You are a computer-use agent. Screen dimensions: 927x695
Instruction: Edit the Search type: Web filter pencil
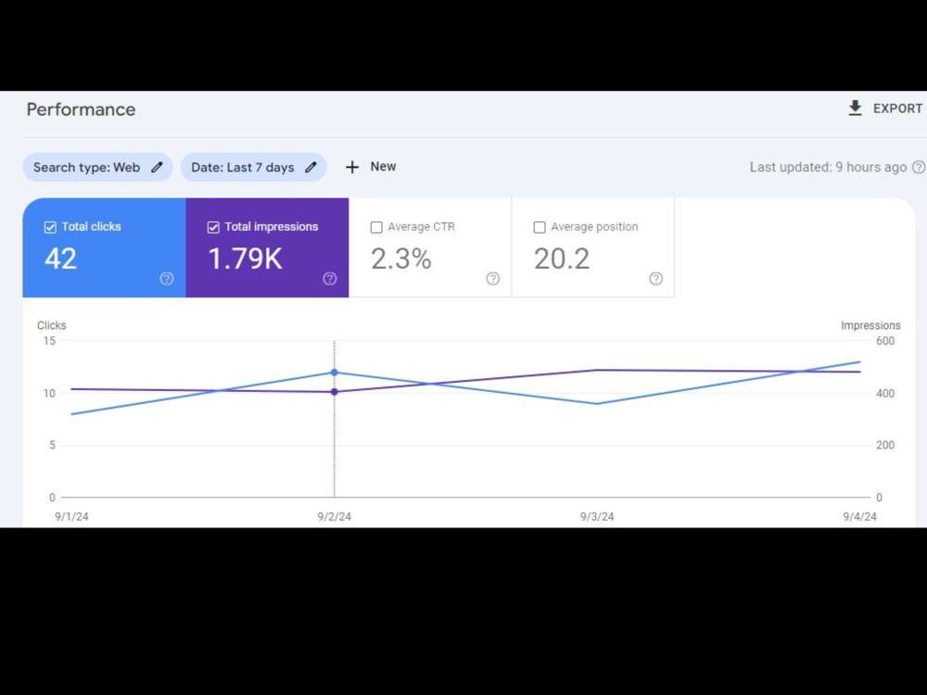click(x=157, y=167)
